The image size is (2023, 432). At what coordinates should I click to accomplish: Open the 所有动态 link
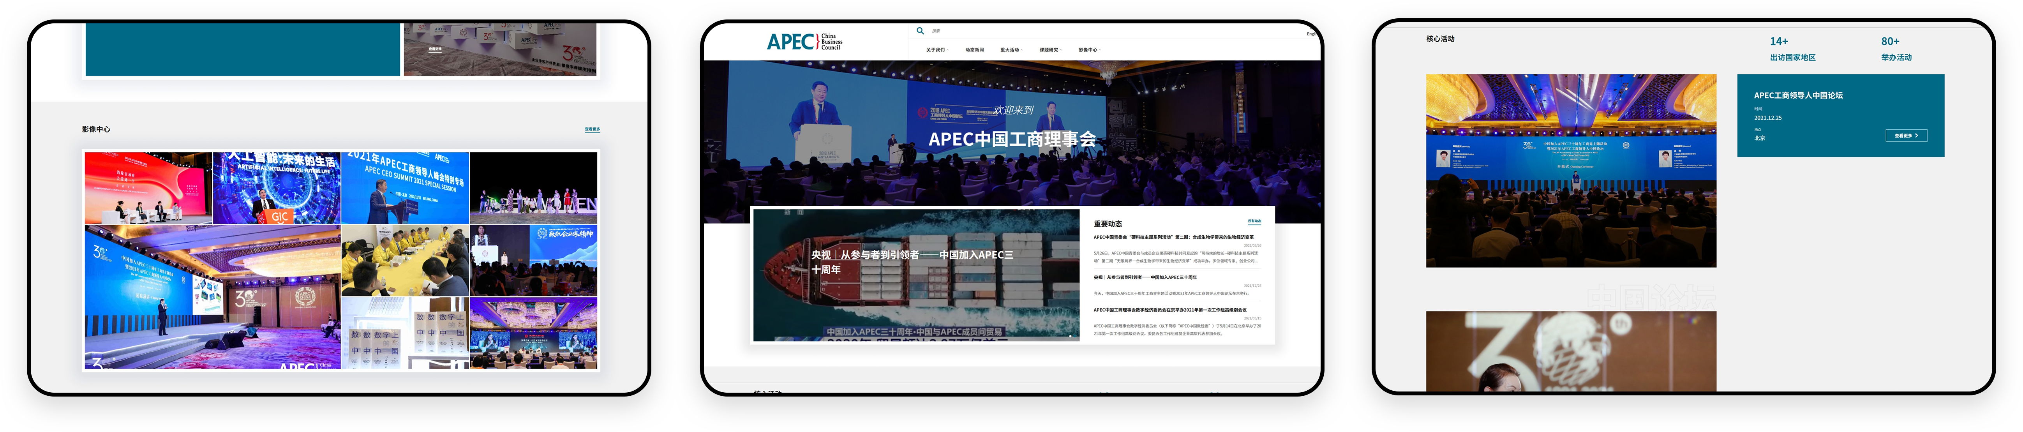[1254, 222]
